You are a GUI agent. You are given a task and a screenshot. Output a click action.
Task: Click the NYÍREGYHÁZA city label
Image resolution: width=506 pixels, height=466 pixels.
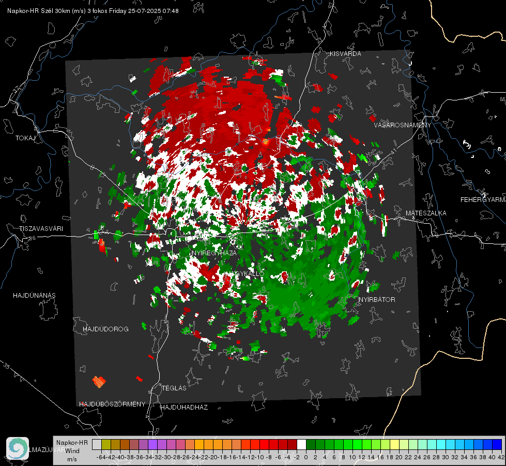click(x=214, y=253)
